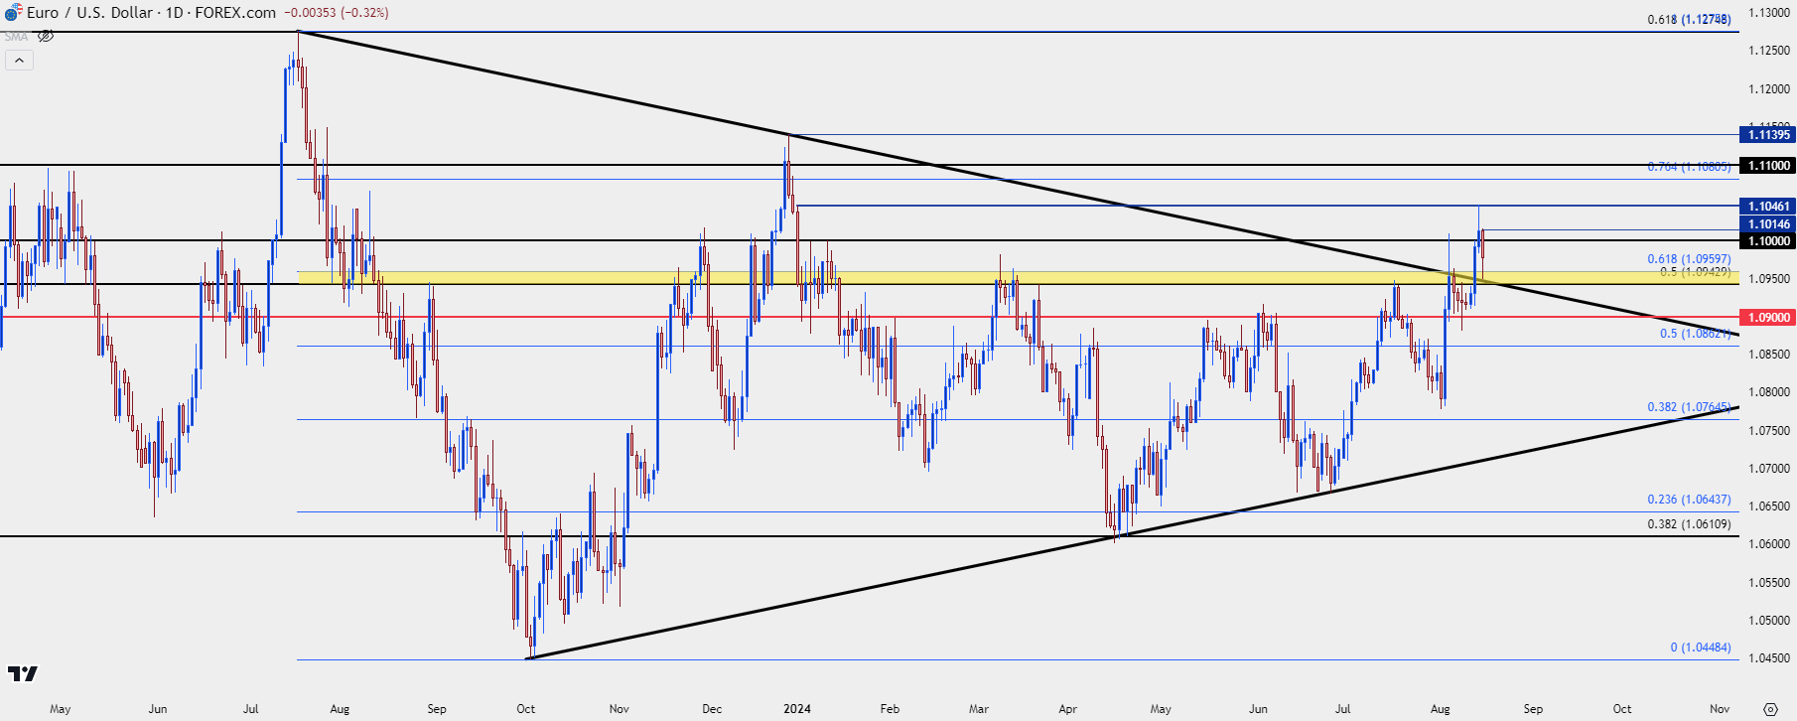The image size is (1797, 721).
Task: Click the 1.04500 price scale value
Action: [1769, 658]
